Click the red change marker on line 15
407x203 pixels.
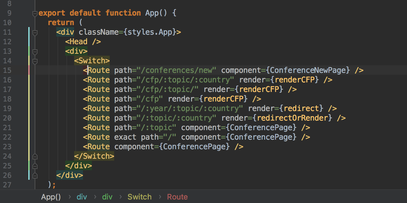coord(29,70)
